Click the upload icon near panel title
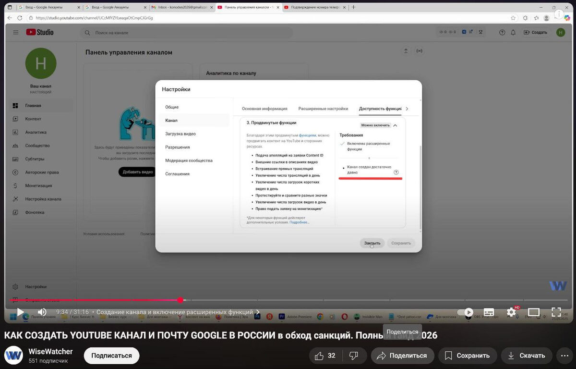The height and width of the screenshot is (369, 576). [406, 51]
